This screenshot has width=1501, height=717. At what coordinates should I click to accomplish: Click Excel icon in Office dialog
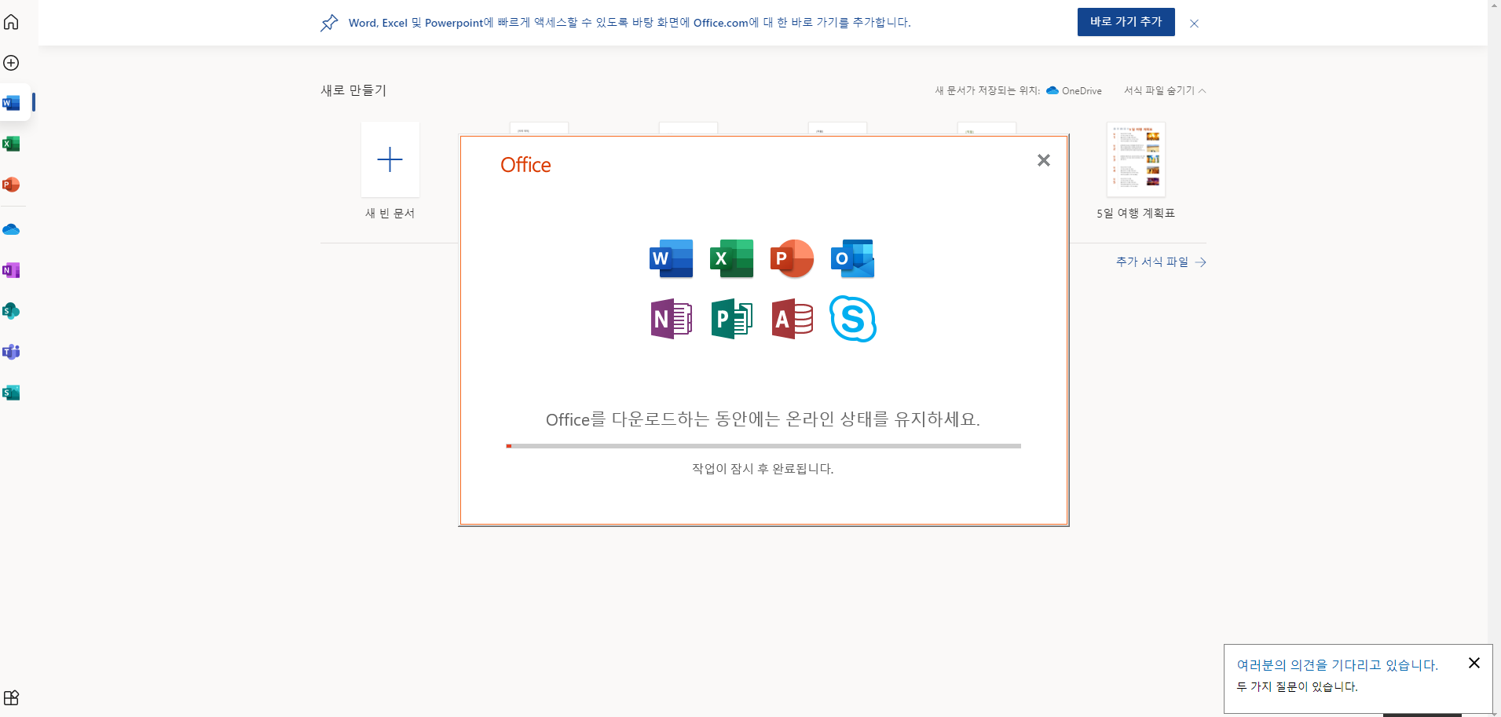point(732,258)
